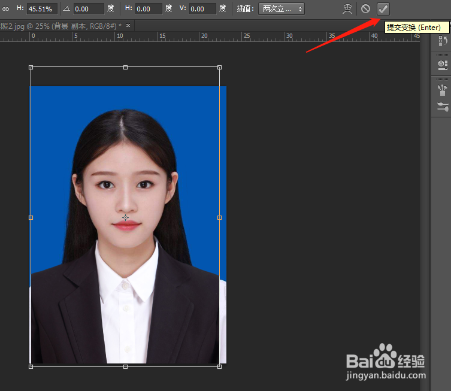451x391 pixels.
Task: Commit the transform with the checkmark button
Action: 383,9
